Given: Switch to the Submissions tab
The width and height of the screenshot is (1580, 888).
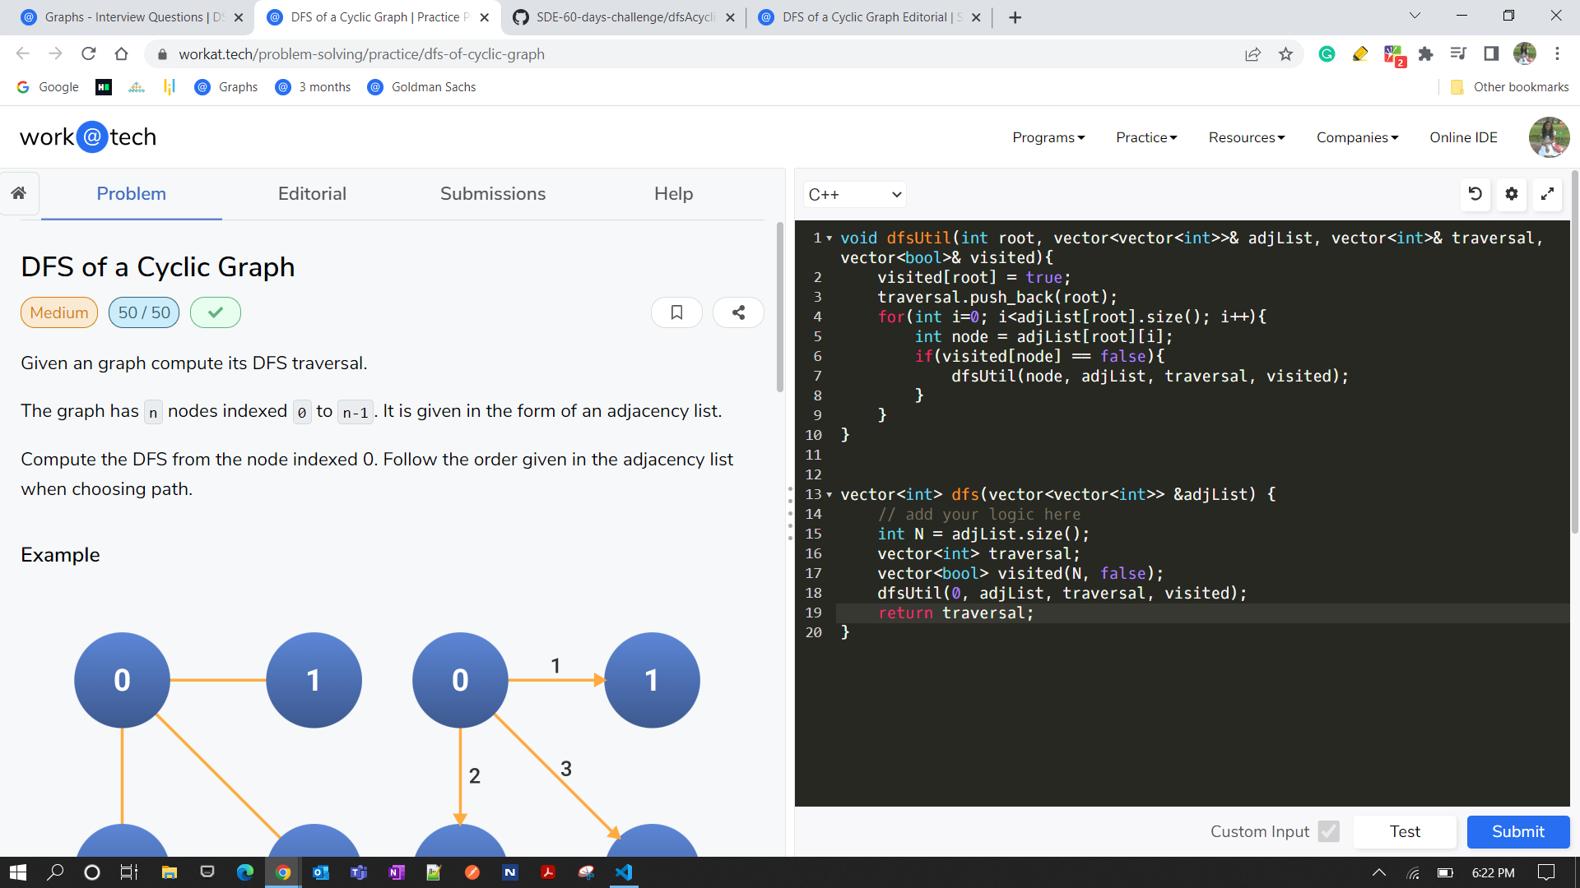Looking at the screenshot, I should (493, 194).
